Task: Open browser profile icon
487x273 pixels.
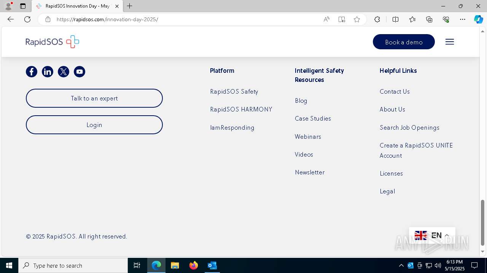Action: (8, 6)
